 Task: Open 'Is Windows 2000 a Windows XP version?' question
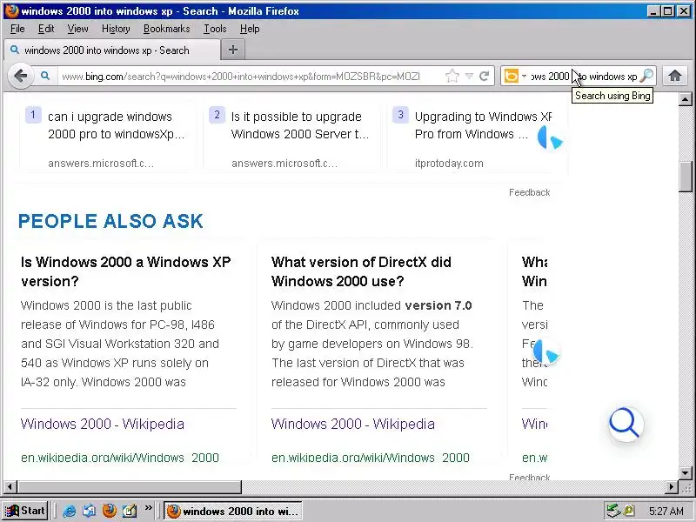click(x=125, y=271)
